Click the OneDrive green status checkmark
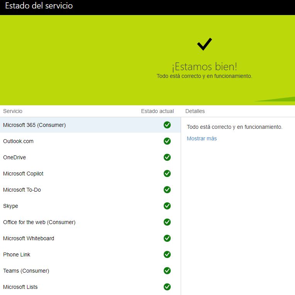Viewport: 295px width, 295px height. (167, 157)
